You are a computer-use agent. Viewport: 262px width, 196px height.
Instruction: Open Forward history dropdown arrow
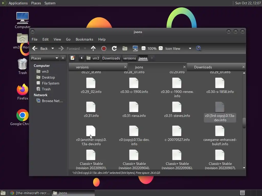click(x=85, y=48)
